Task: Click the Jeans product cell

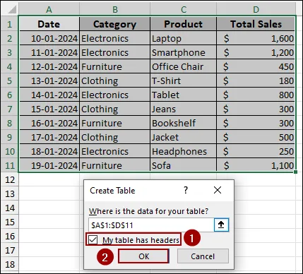Action: (x=184, y=109)
